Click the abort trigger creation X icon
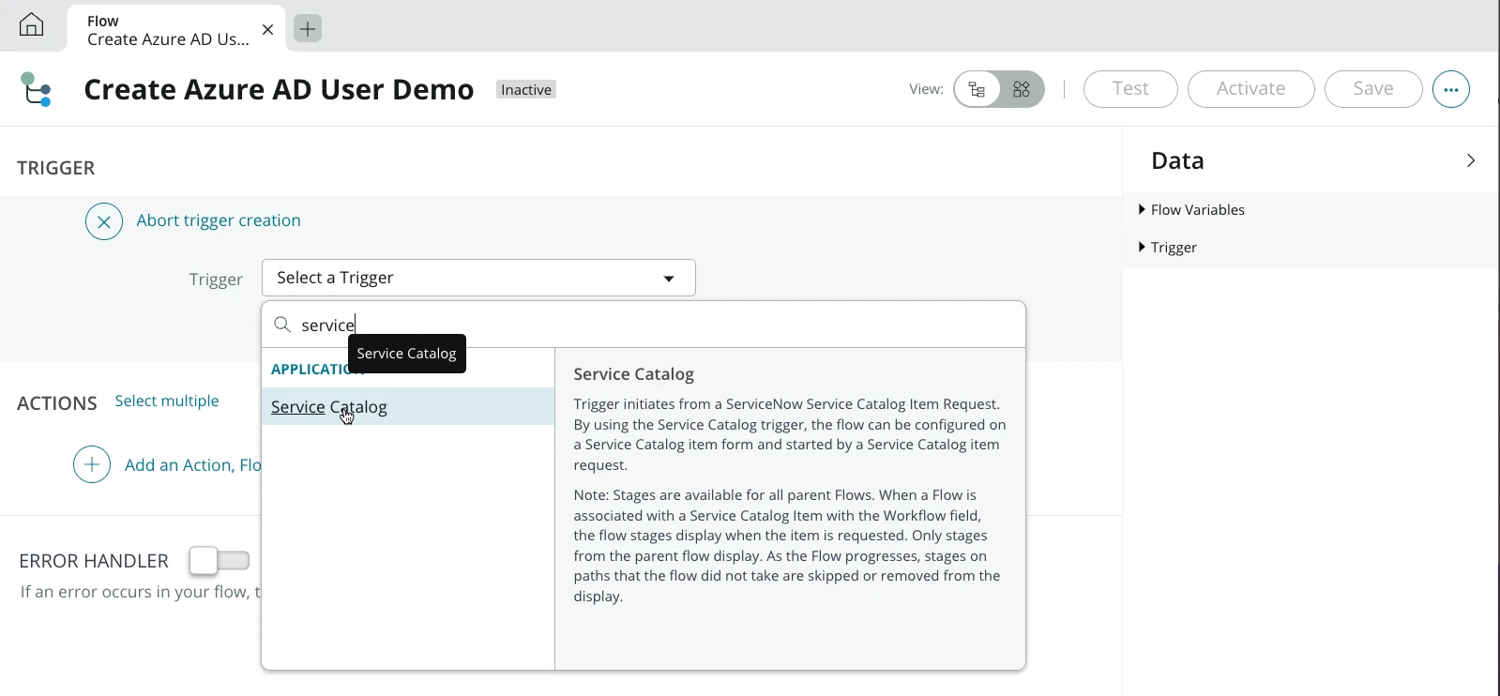This screenshot has width=1500, height=696. pos(104,222)
